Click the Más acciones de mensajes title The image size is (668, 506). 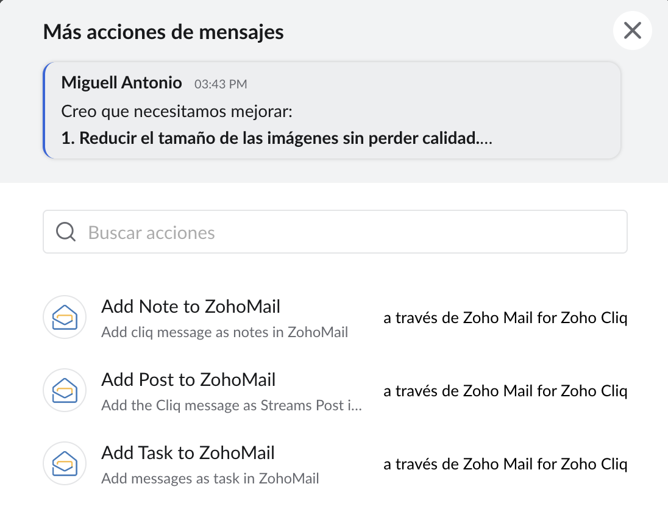pos(163,32)
